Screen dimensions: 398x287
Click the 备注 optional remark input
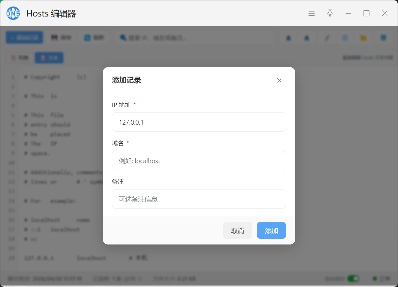point(199,199)
